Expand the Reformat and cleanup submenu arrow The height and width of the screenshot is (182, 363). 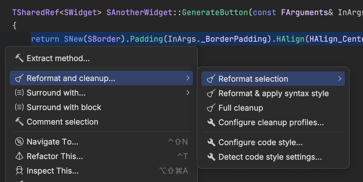tap(188, 78)
